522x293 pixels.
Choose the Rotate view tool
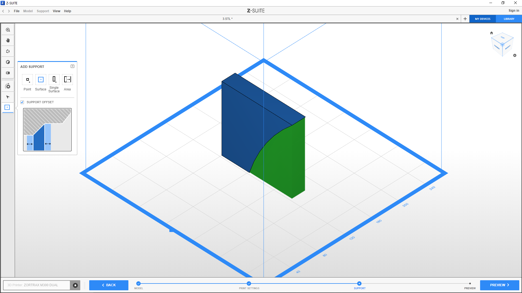click(x=8, y=51)
